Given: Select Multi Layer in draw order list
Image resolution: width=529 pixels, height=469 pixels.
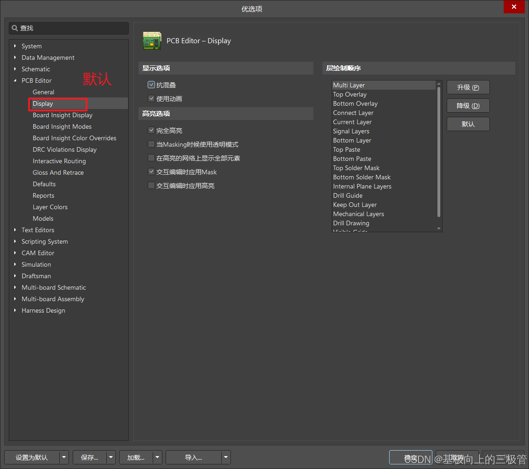Looking at the screenshot, I should coord(384,85).
